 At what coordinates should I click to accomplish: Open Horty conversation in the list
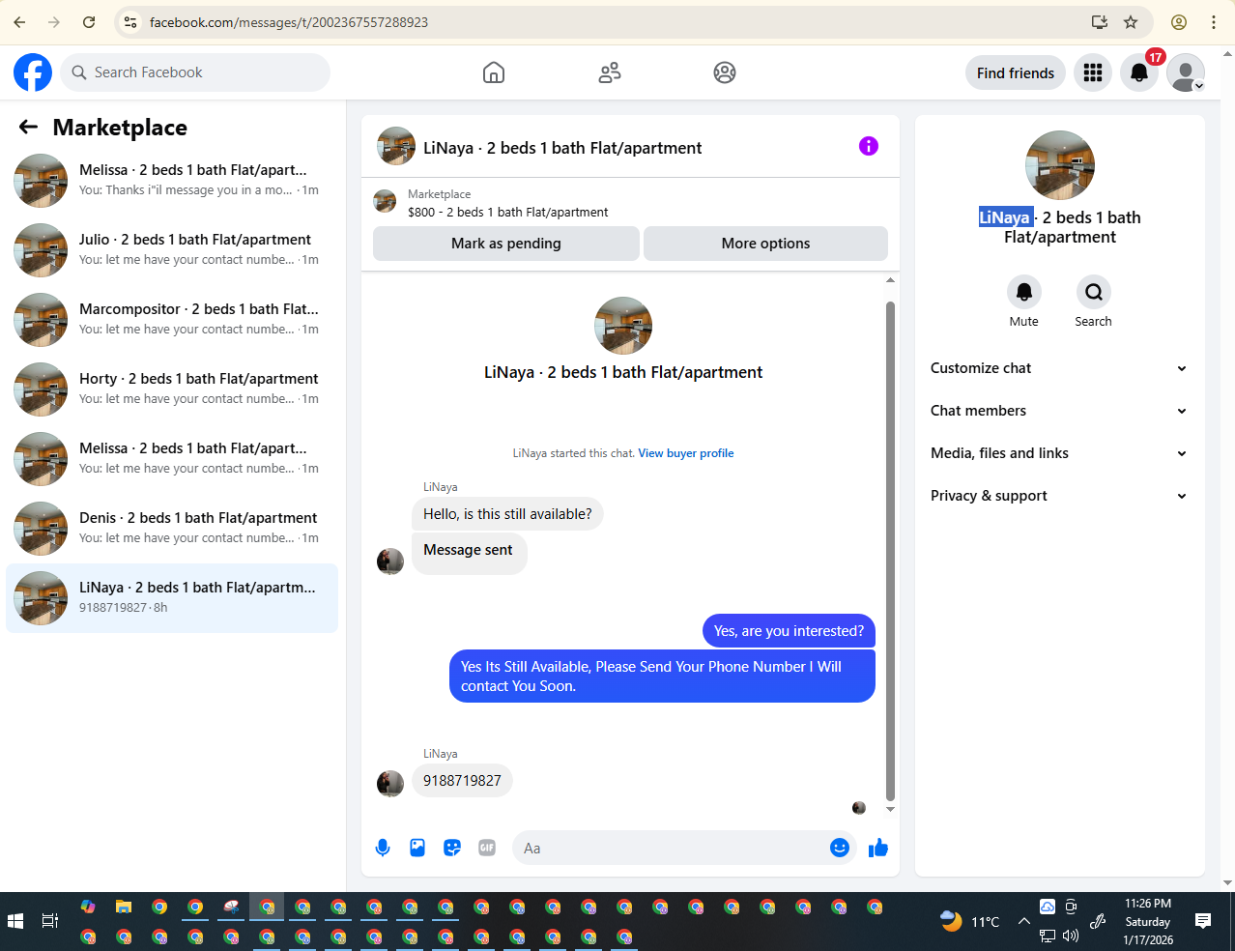tap(172, 389)
